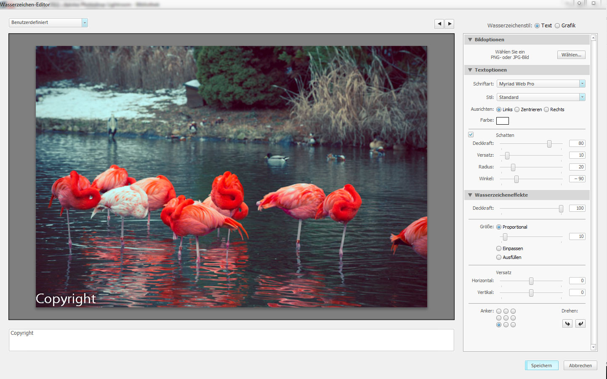Rotate watermark counterclockwise with left Drehen icon
This screenshot has height=379, width=607.
567,323
